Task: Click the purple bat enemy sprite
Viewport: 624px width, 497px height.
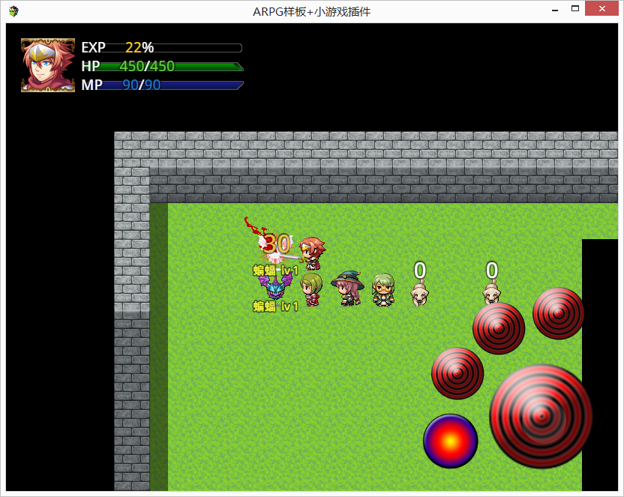Action: 274,286
